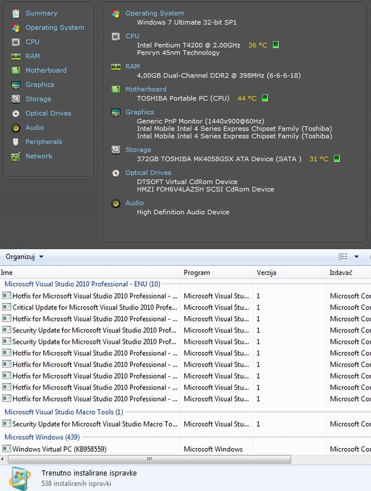The image size is (371, 491).
Task: Click the Optical Drives icon in summary panel
Action: pyautogui.click(x=116, y=173)
